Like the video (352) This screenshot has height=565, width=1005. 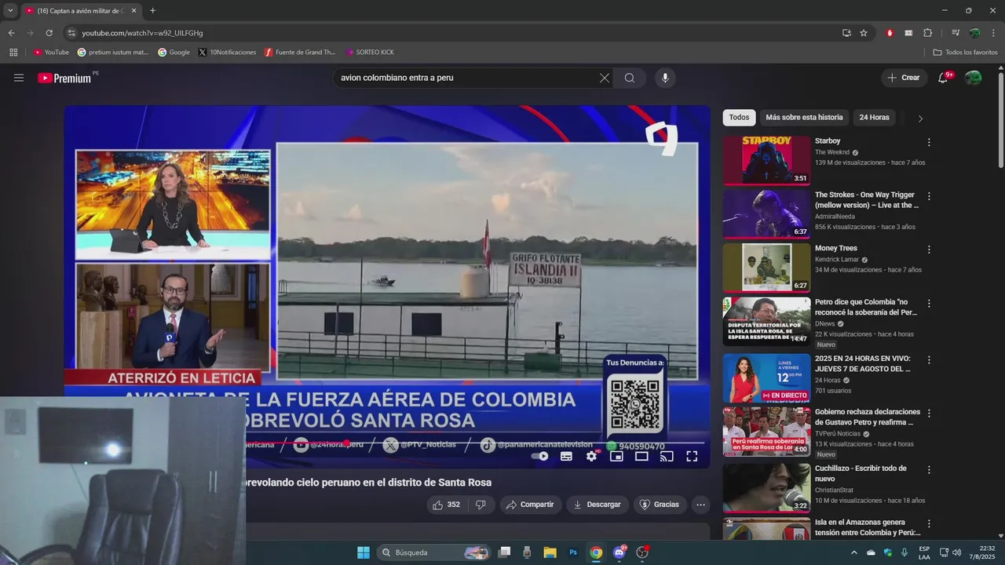coord(447,505)
